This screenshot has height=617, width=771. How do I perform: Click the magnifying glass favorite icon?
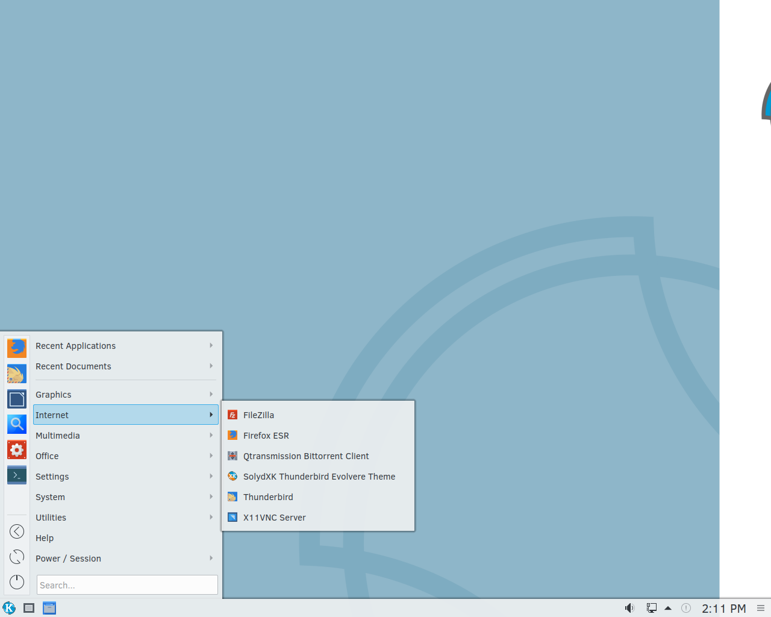click(x=17, y=424)
